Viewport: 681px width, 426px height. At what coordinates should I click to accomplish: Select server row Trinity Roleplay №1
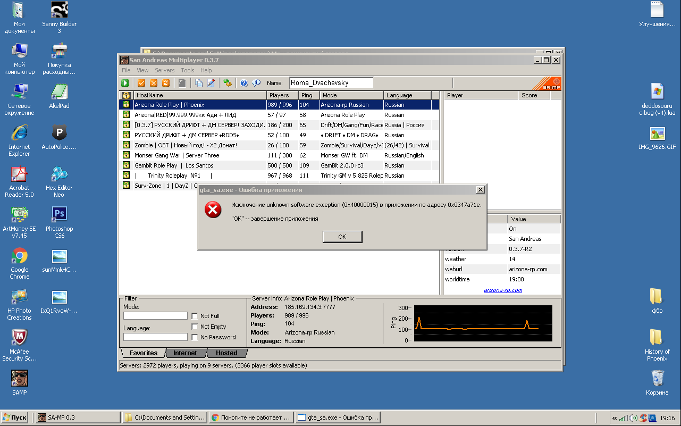(279, 176)
